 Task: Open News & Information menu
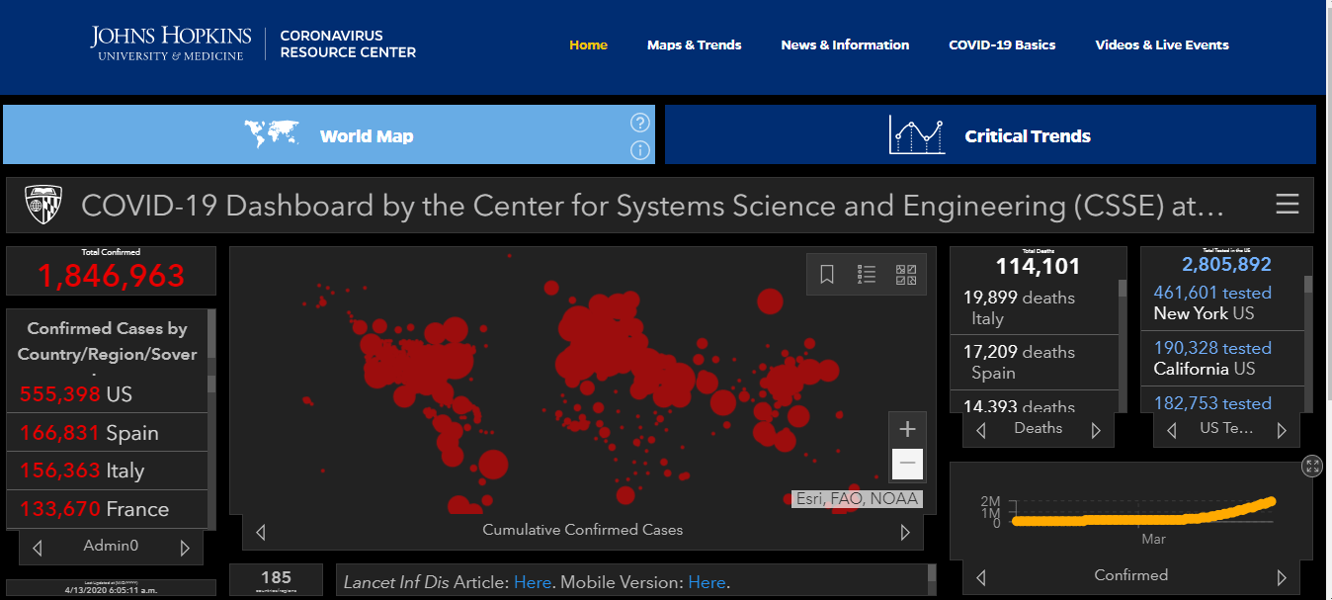[845, 44]
